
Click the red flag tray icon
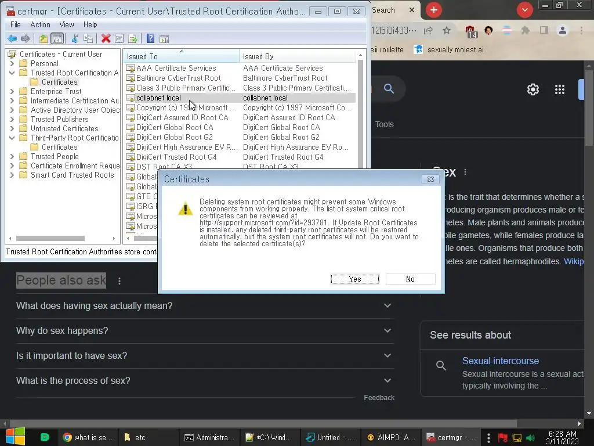(503, 438)
